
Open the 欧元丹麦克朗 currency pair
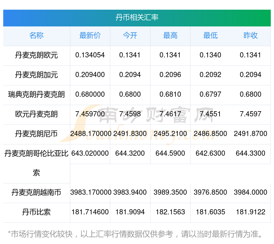pyautogui.click(x=36, y=114)
